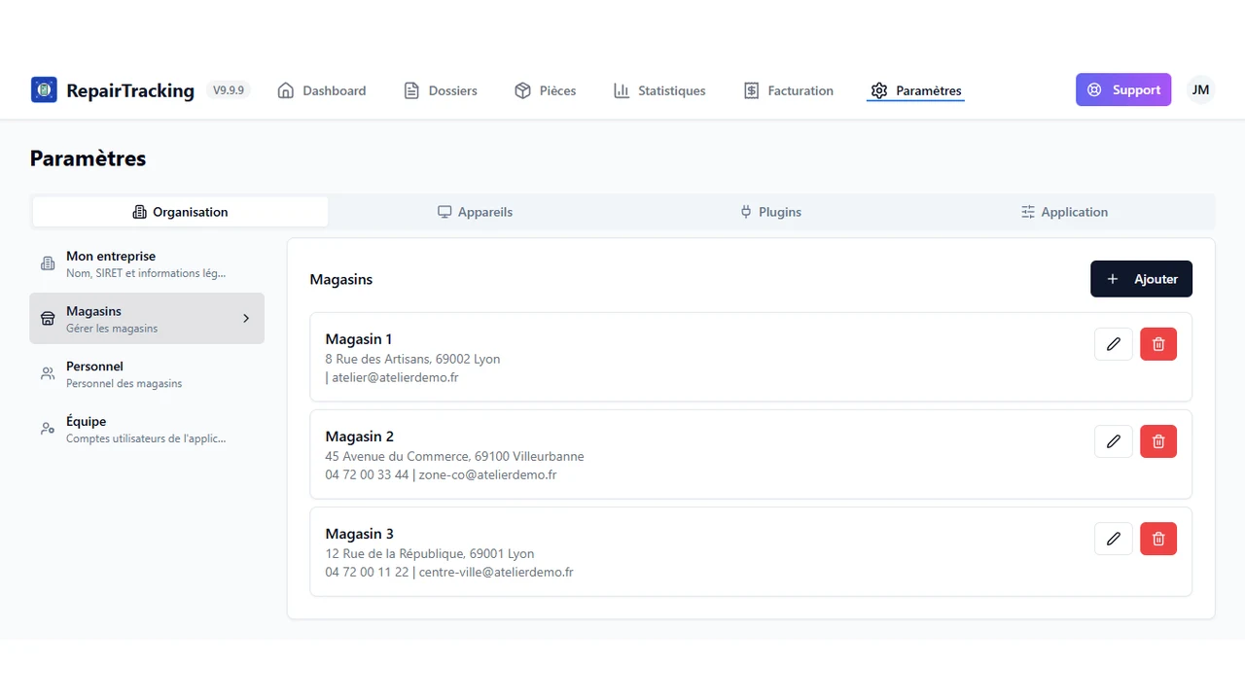Switch to the Plugins tab

771,212
